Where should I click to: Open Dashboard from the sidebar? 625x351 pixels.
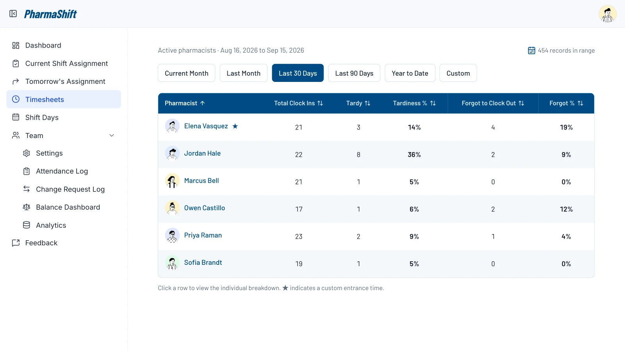click(x=64, y=46)
